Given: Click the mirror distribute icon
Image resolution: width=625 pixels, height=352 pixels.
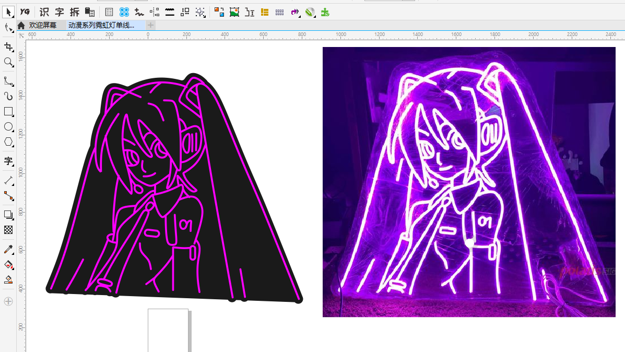Looking at the screenshot, I should tap(154, 13).
